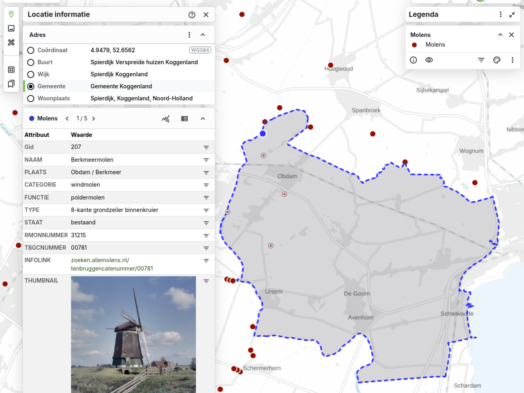Click the WGS84 coordinate system badge
Viewport: 524px width, 393px height.
pyautogui.click(x=200, y=50)
